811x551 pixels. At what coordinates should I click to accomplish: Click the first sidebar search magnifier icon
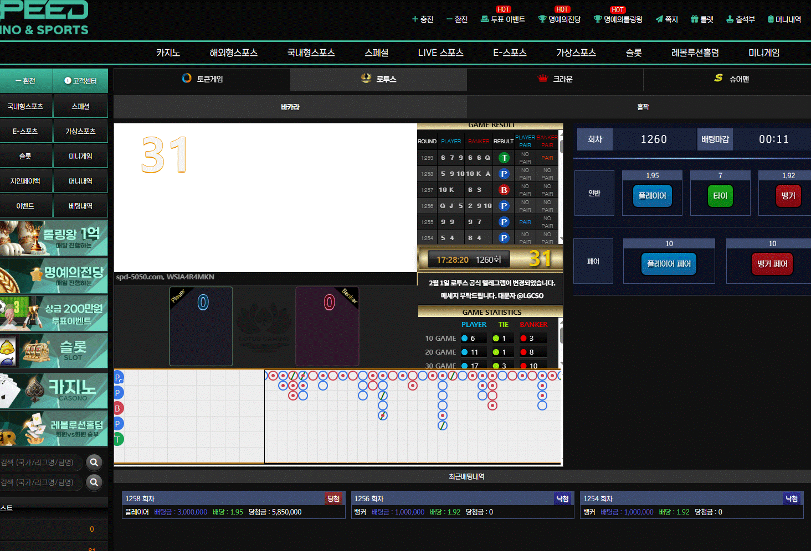(x=94, y=462)
